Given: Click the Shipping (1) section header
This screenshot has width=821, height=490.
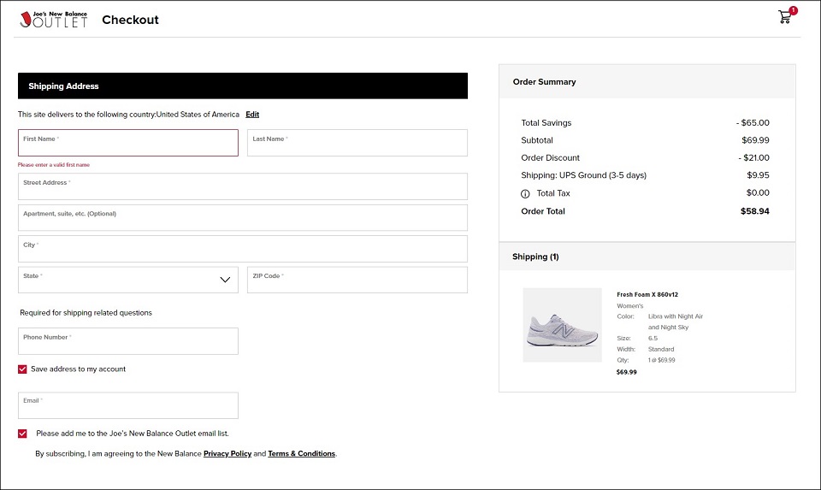Looking at the screenshot, I should click(x=647, y=257).
